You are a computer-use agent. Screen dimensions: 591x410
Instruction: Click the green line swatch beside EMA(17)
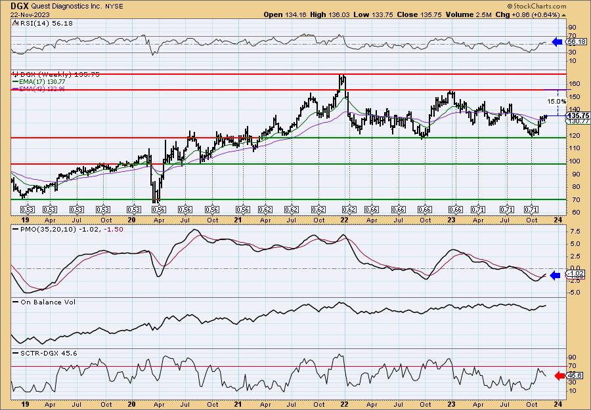pos(16,82)
